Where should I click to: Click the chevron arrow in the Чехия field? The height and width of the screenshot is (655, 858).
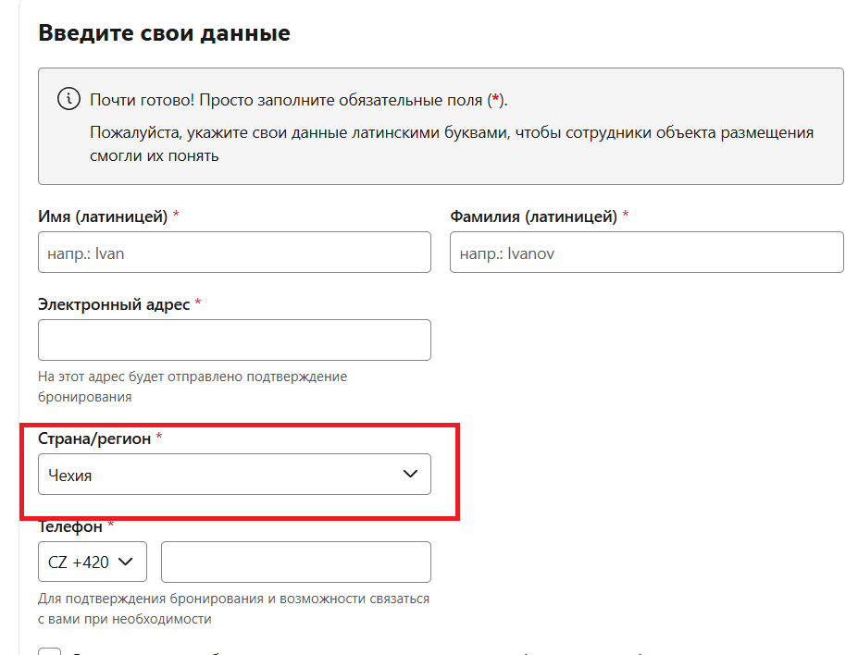click(411, 475)
